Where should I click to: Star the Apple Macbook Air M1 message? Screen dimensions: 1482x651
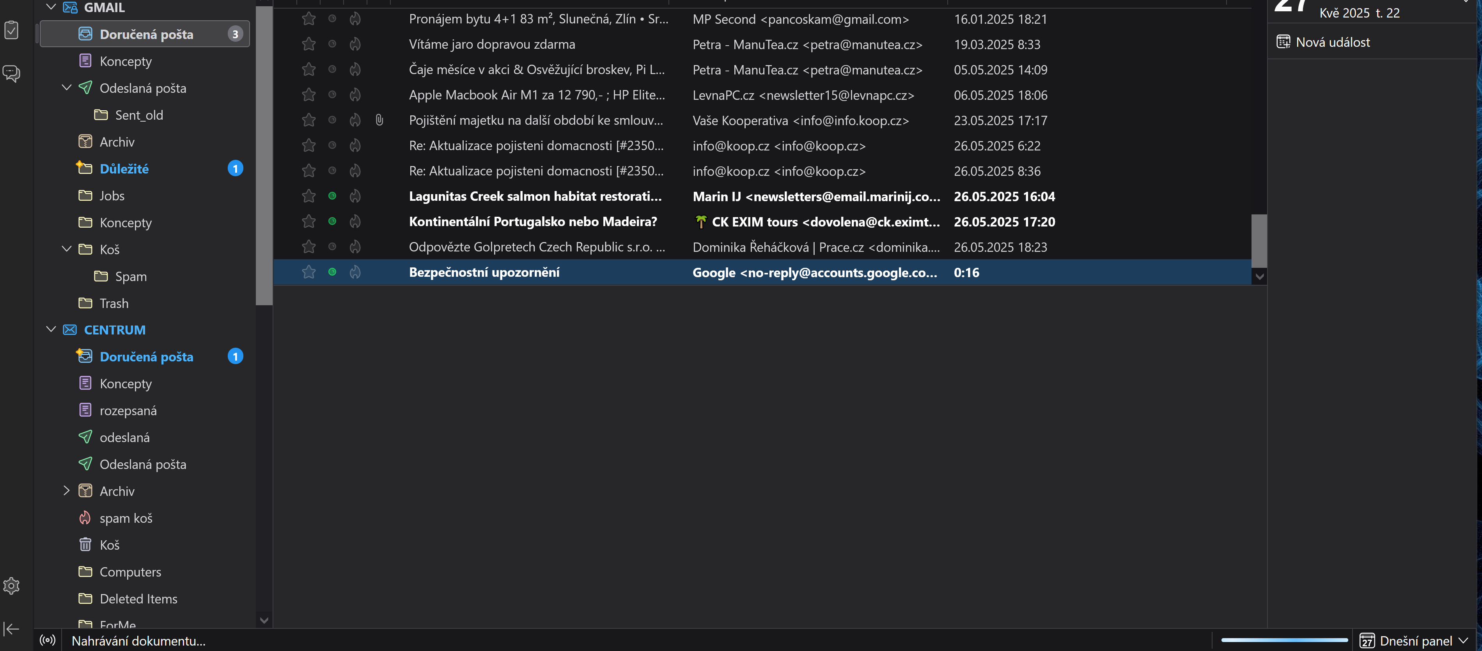click(x=309, y=95)
